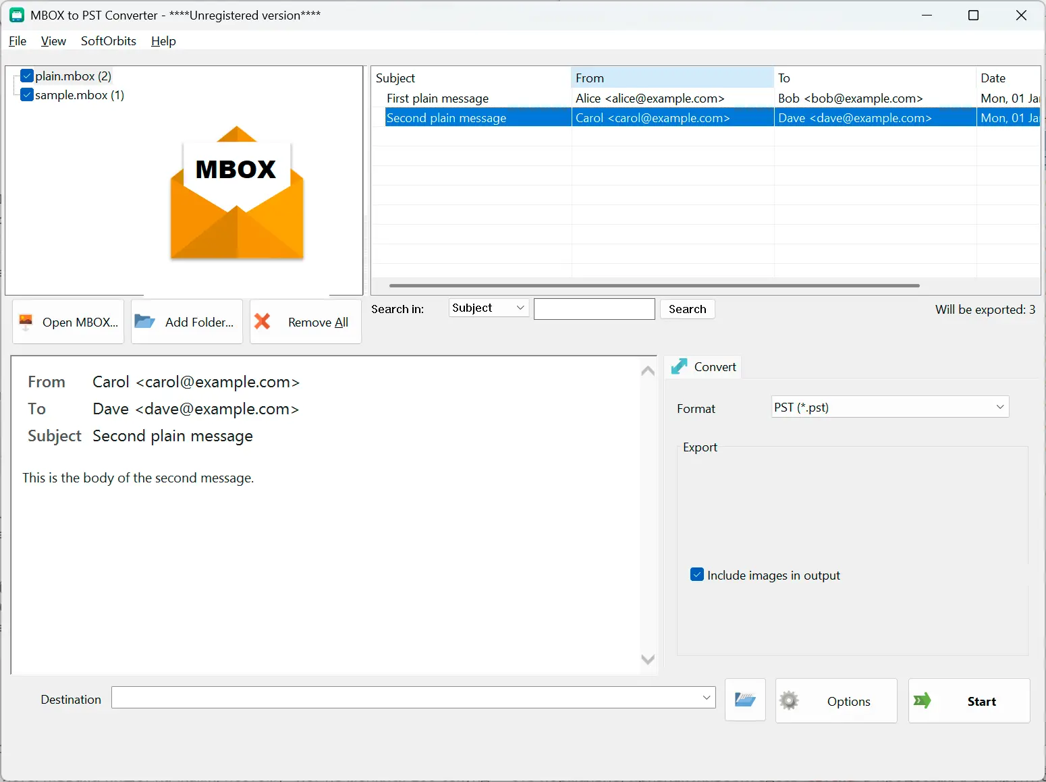The width and height of the screenshot is (1046, 782).
Task: Minimize the MBOX to PST Converter window
Action: coord(927,15)
